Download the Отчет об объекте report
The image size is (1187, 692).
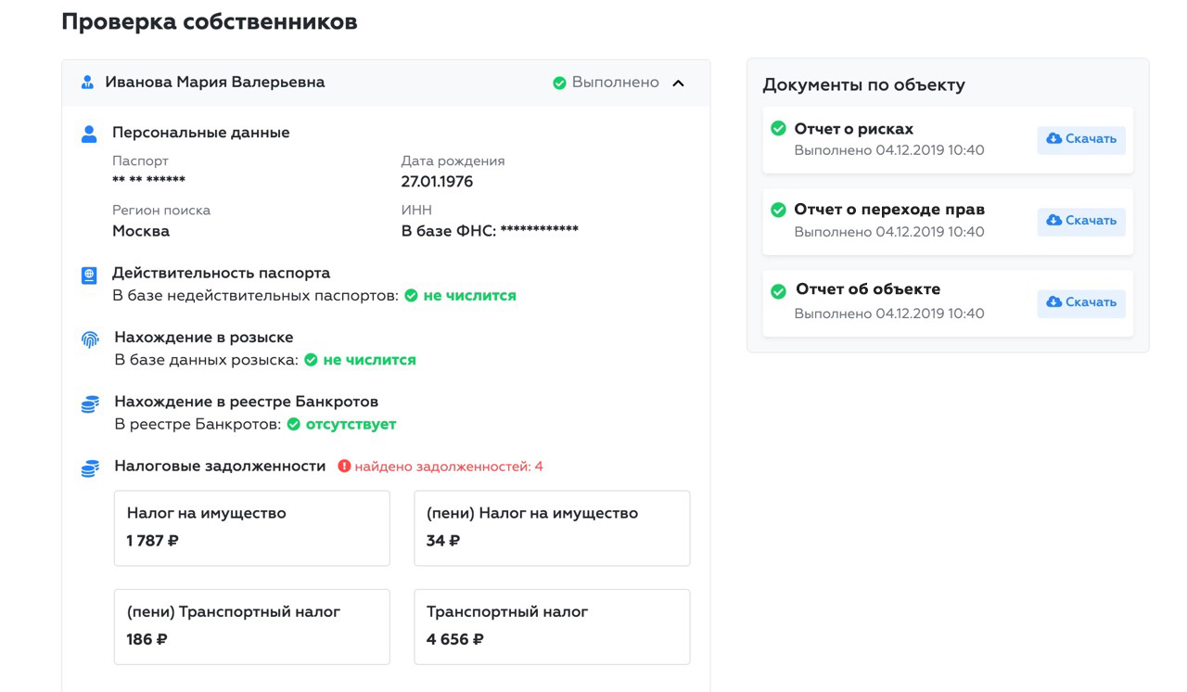point(1080,302)
